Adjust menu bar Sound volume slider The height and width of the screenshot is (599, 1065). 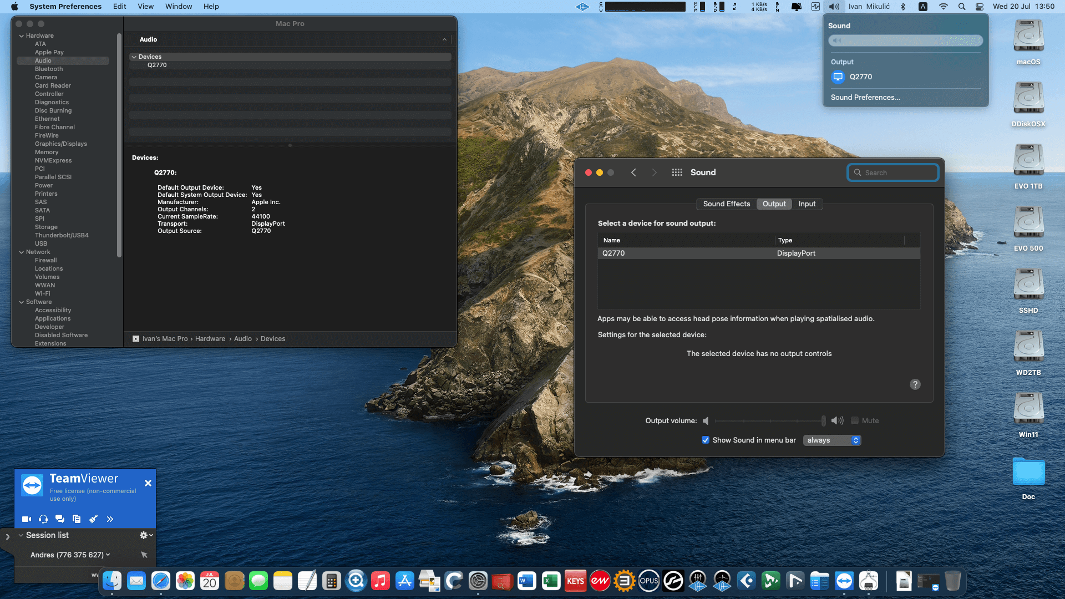[x=905, y=40]
